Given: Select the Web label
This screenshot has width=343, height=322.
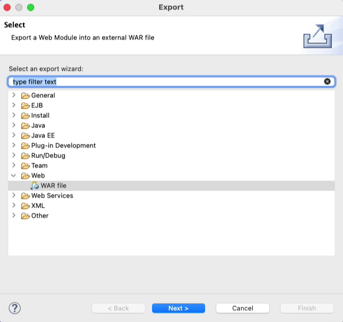Looking at the screenshot, I should (38, 176).
